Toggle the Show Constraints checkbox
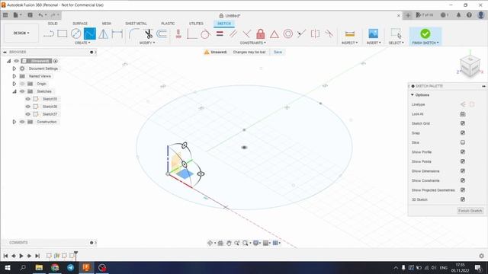Screen dimensions: 488x274 coord(463,180)
